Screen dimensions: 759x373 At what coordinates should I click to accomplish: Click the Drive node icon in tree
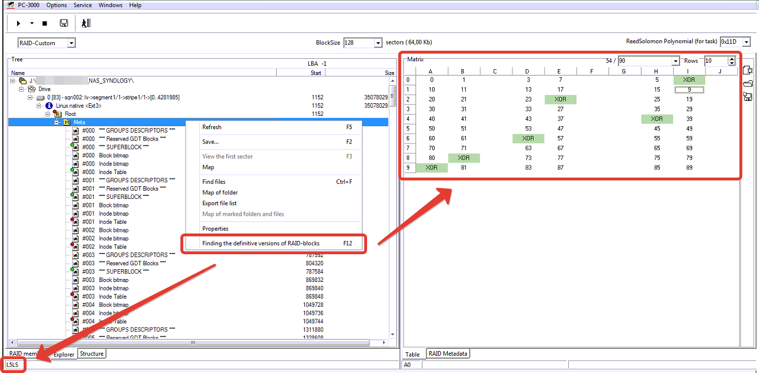(x=32, y=89)
